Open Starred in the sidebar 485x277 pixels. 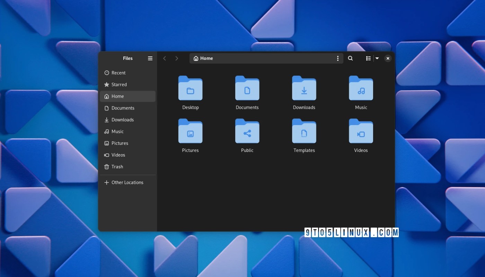coord(127,84)
